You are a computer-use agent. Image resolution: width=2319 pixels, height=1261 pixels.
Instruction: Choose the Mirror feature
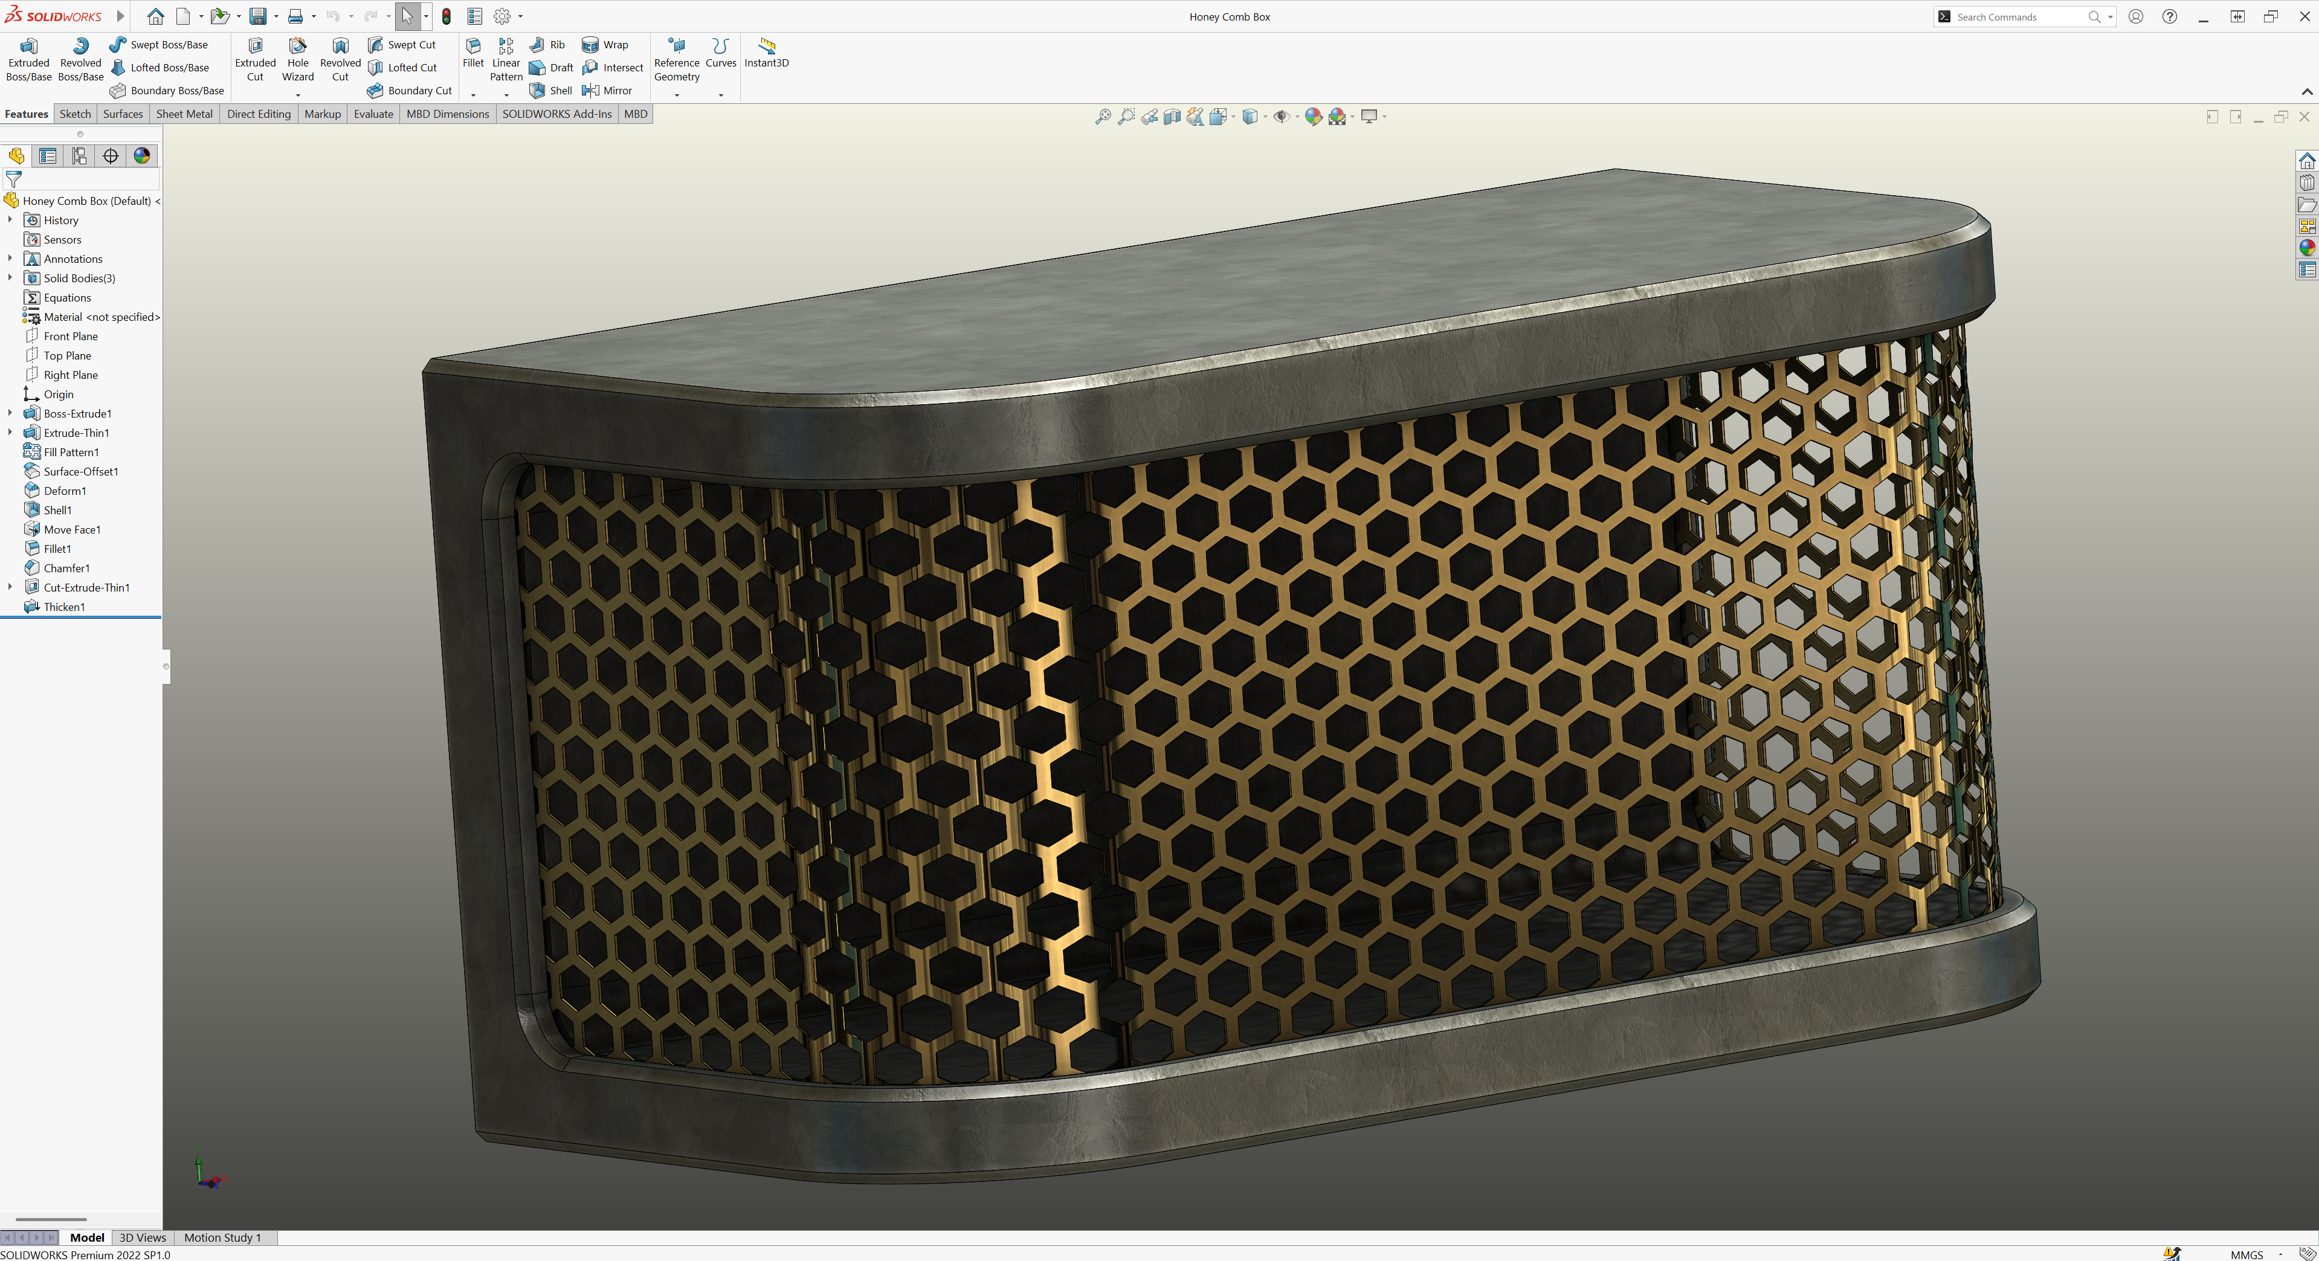(x=607, y=90)
